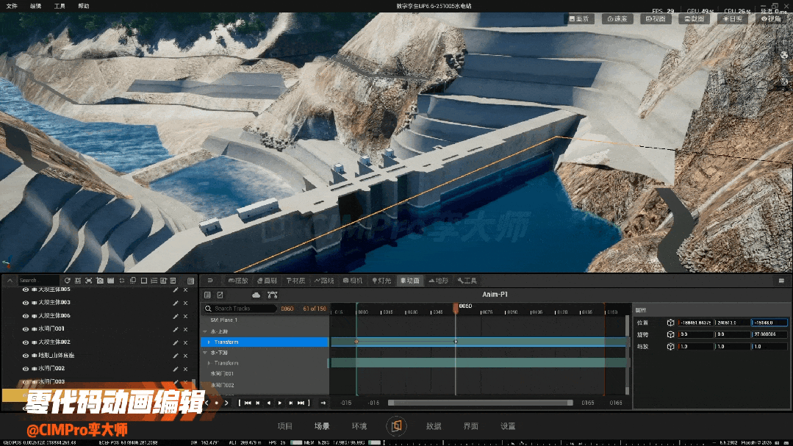The image size is (793, 446).
Task: Click the magnifier icon in Search Tracks
Action: coord(208,309)
